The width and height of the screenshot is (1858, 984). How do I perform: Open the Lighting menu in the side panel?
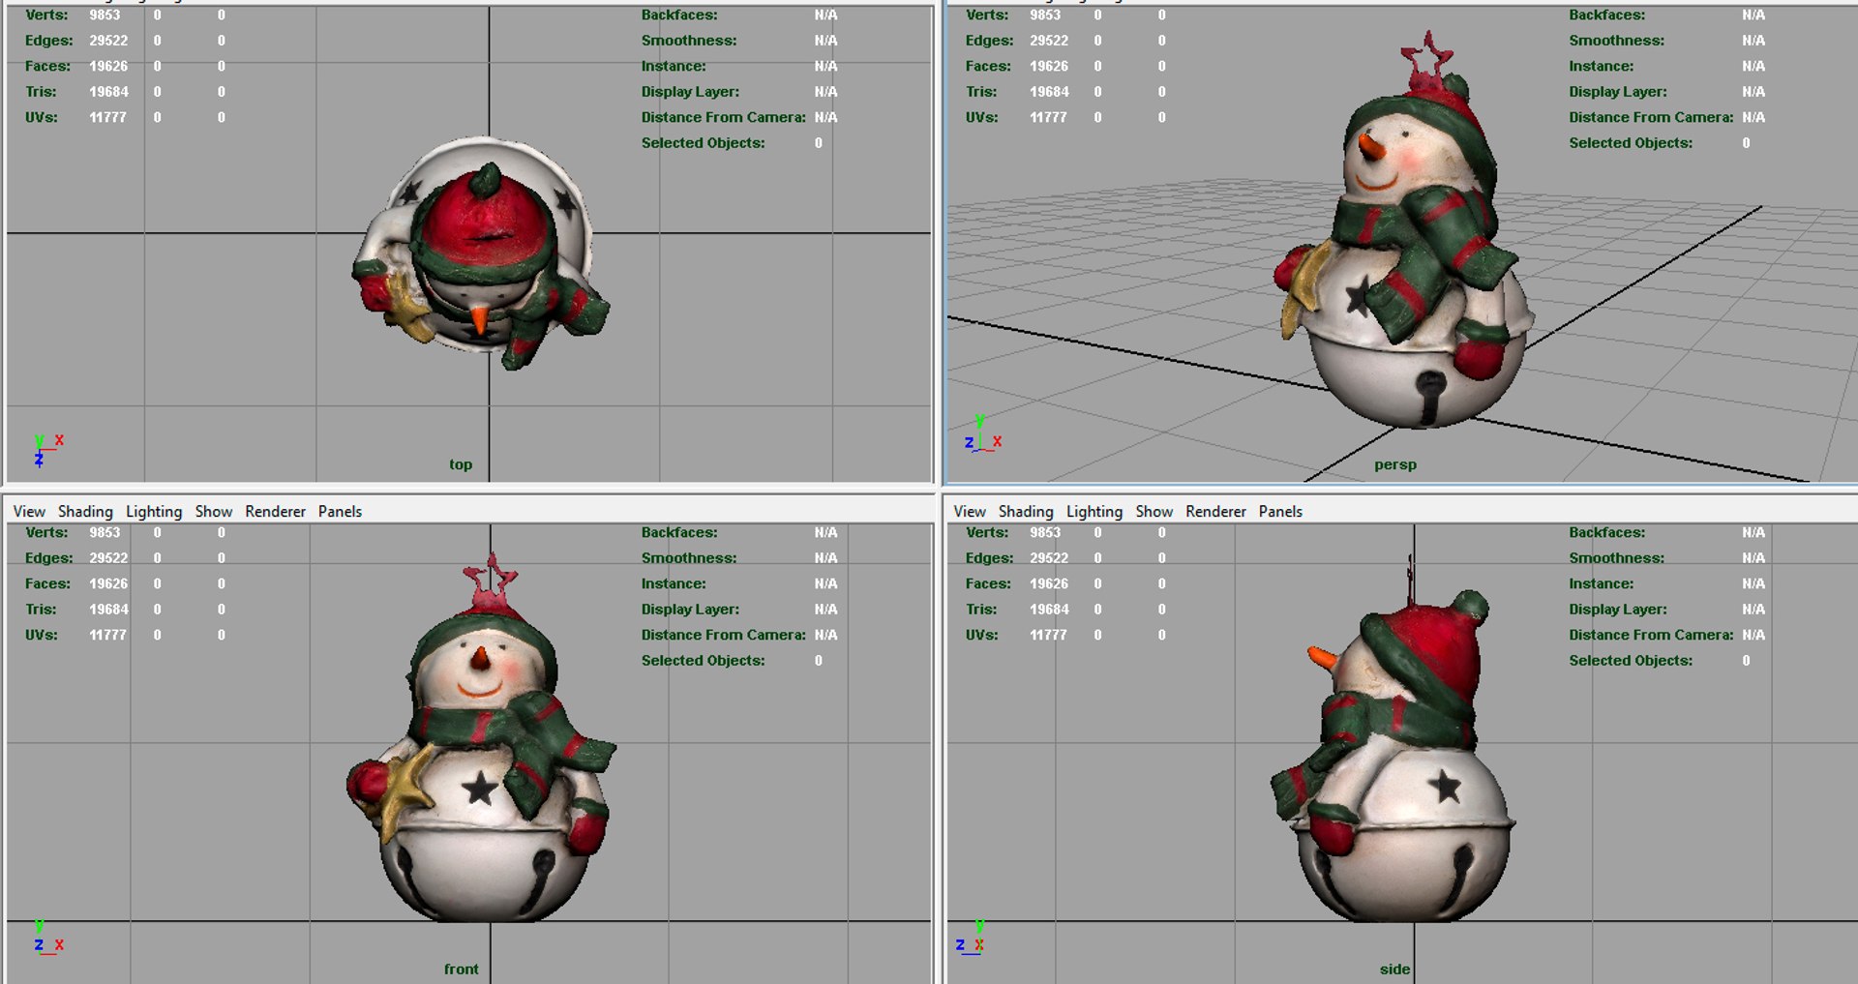(1094, 511)
